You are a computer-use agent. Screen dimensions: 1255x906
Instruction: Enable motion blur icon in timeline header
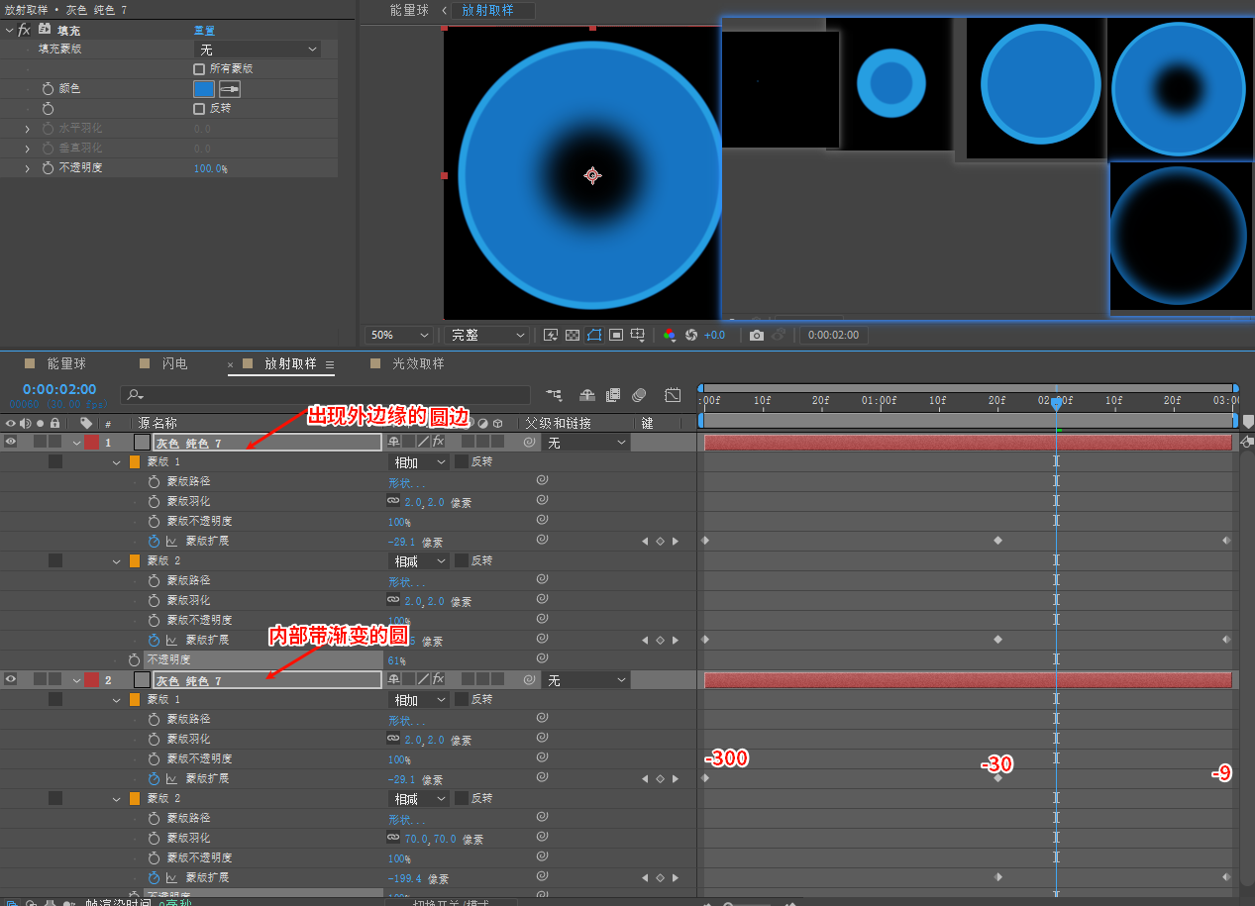click(x=639, y=395)
